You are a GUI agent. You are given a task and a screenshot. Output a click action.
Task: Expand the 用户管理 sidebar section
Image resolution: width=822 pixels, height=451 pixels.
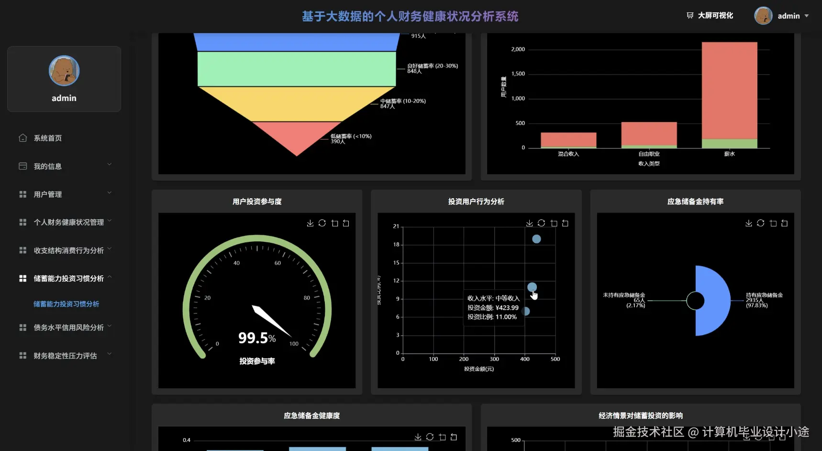pos(48,194)
